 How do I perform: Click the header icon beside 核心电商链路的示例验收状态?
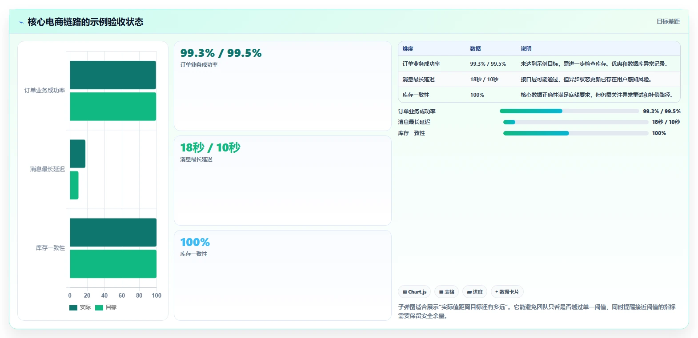click(21, 22)
